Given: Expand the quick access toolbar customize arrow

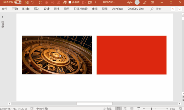Looking at the screenshot, I should tap(95, 2).
